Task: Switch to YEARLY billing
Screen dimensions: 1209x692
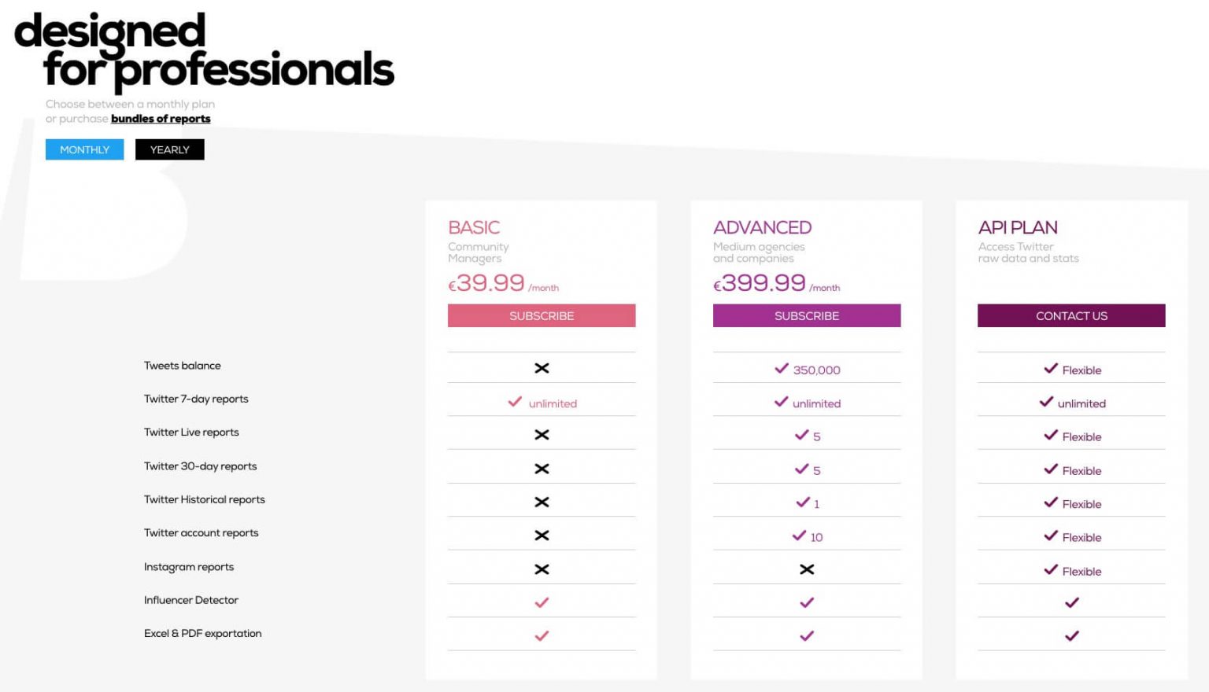Action: [x=169, y=149]
